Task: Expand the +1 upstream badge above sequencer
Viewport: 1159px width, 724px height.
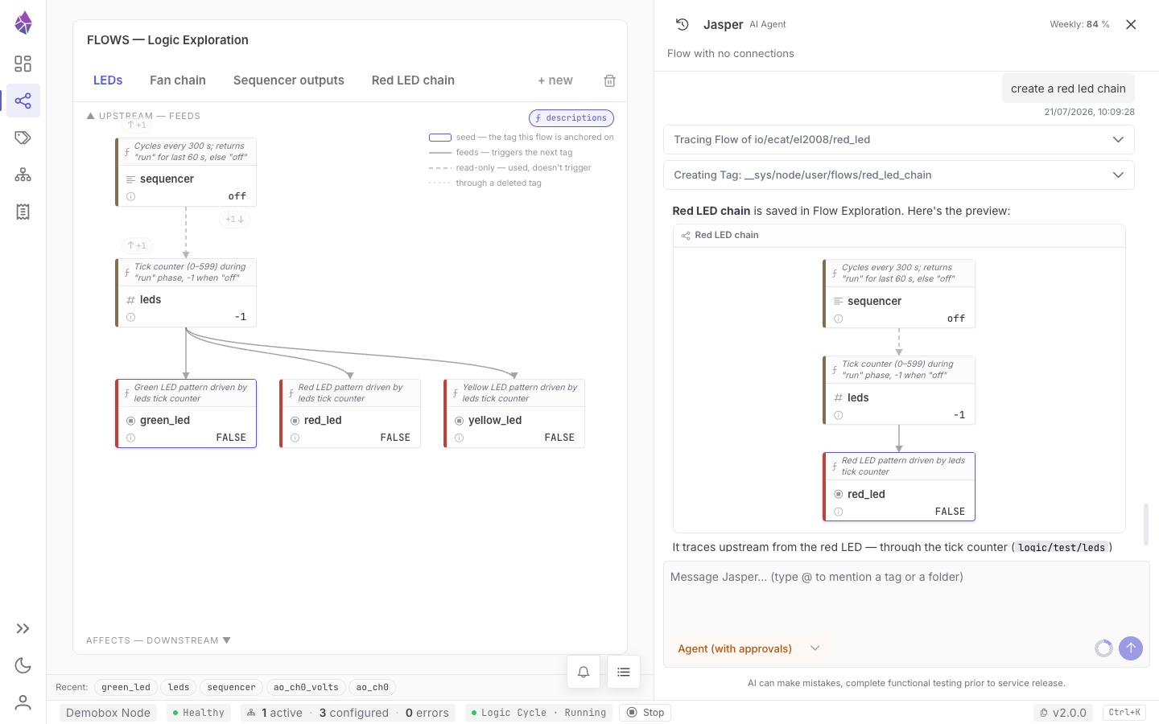Action: (137, 125)
